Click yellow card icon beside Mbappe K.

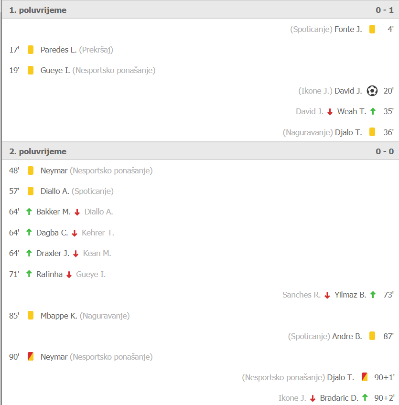pyautogui.click(x=31, y=316)
